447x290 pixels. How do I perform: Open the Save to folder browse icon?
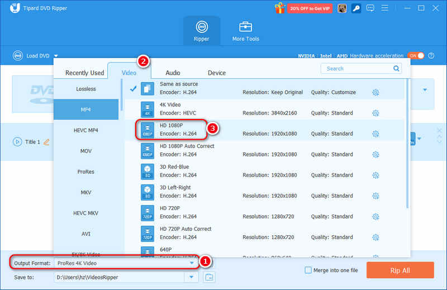[x=209, y=277]
